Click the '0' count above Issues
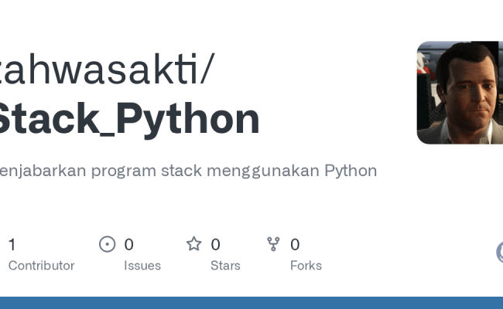The width and height of the screenshot is (503, 309). click(129, 245)
